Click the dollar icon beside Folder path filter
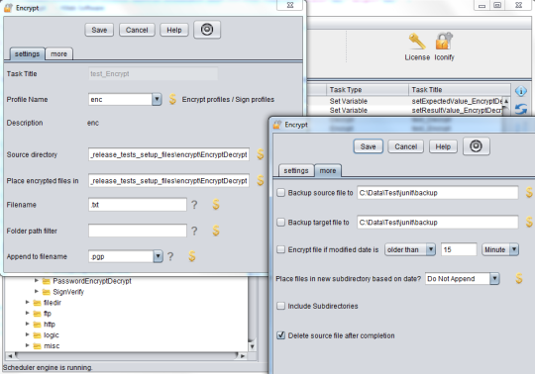 pos(216,231)
